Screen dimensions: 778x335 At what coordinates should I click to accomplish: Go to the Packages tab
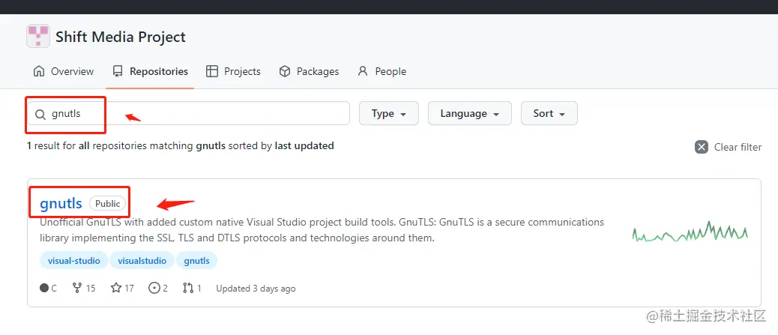coord(309,71)
